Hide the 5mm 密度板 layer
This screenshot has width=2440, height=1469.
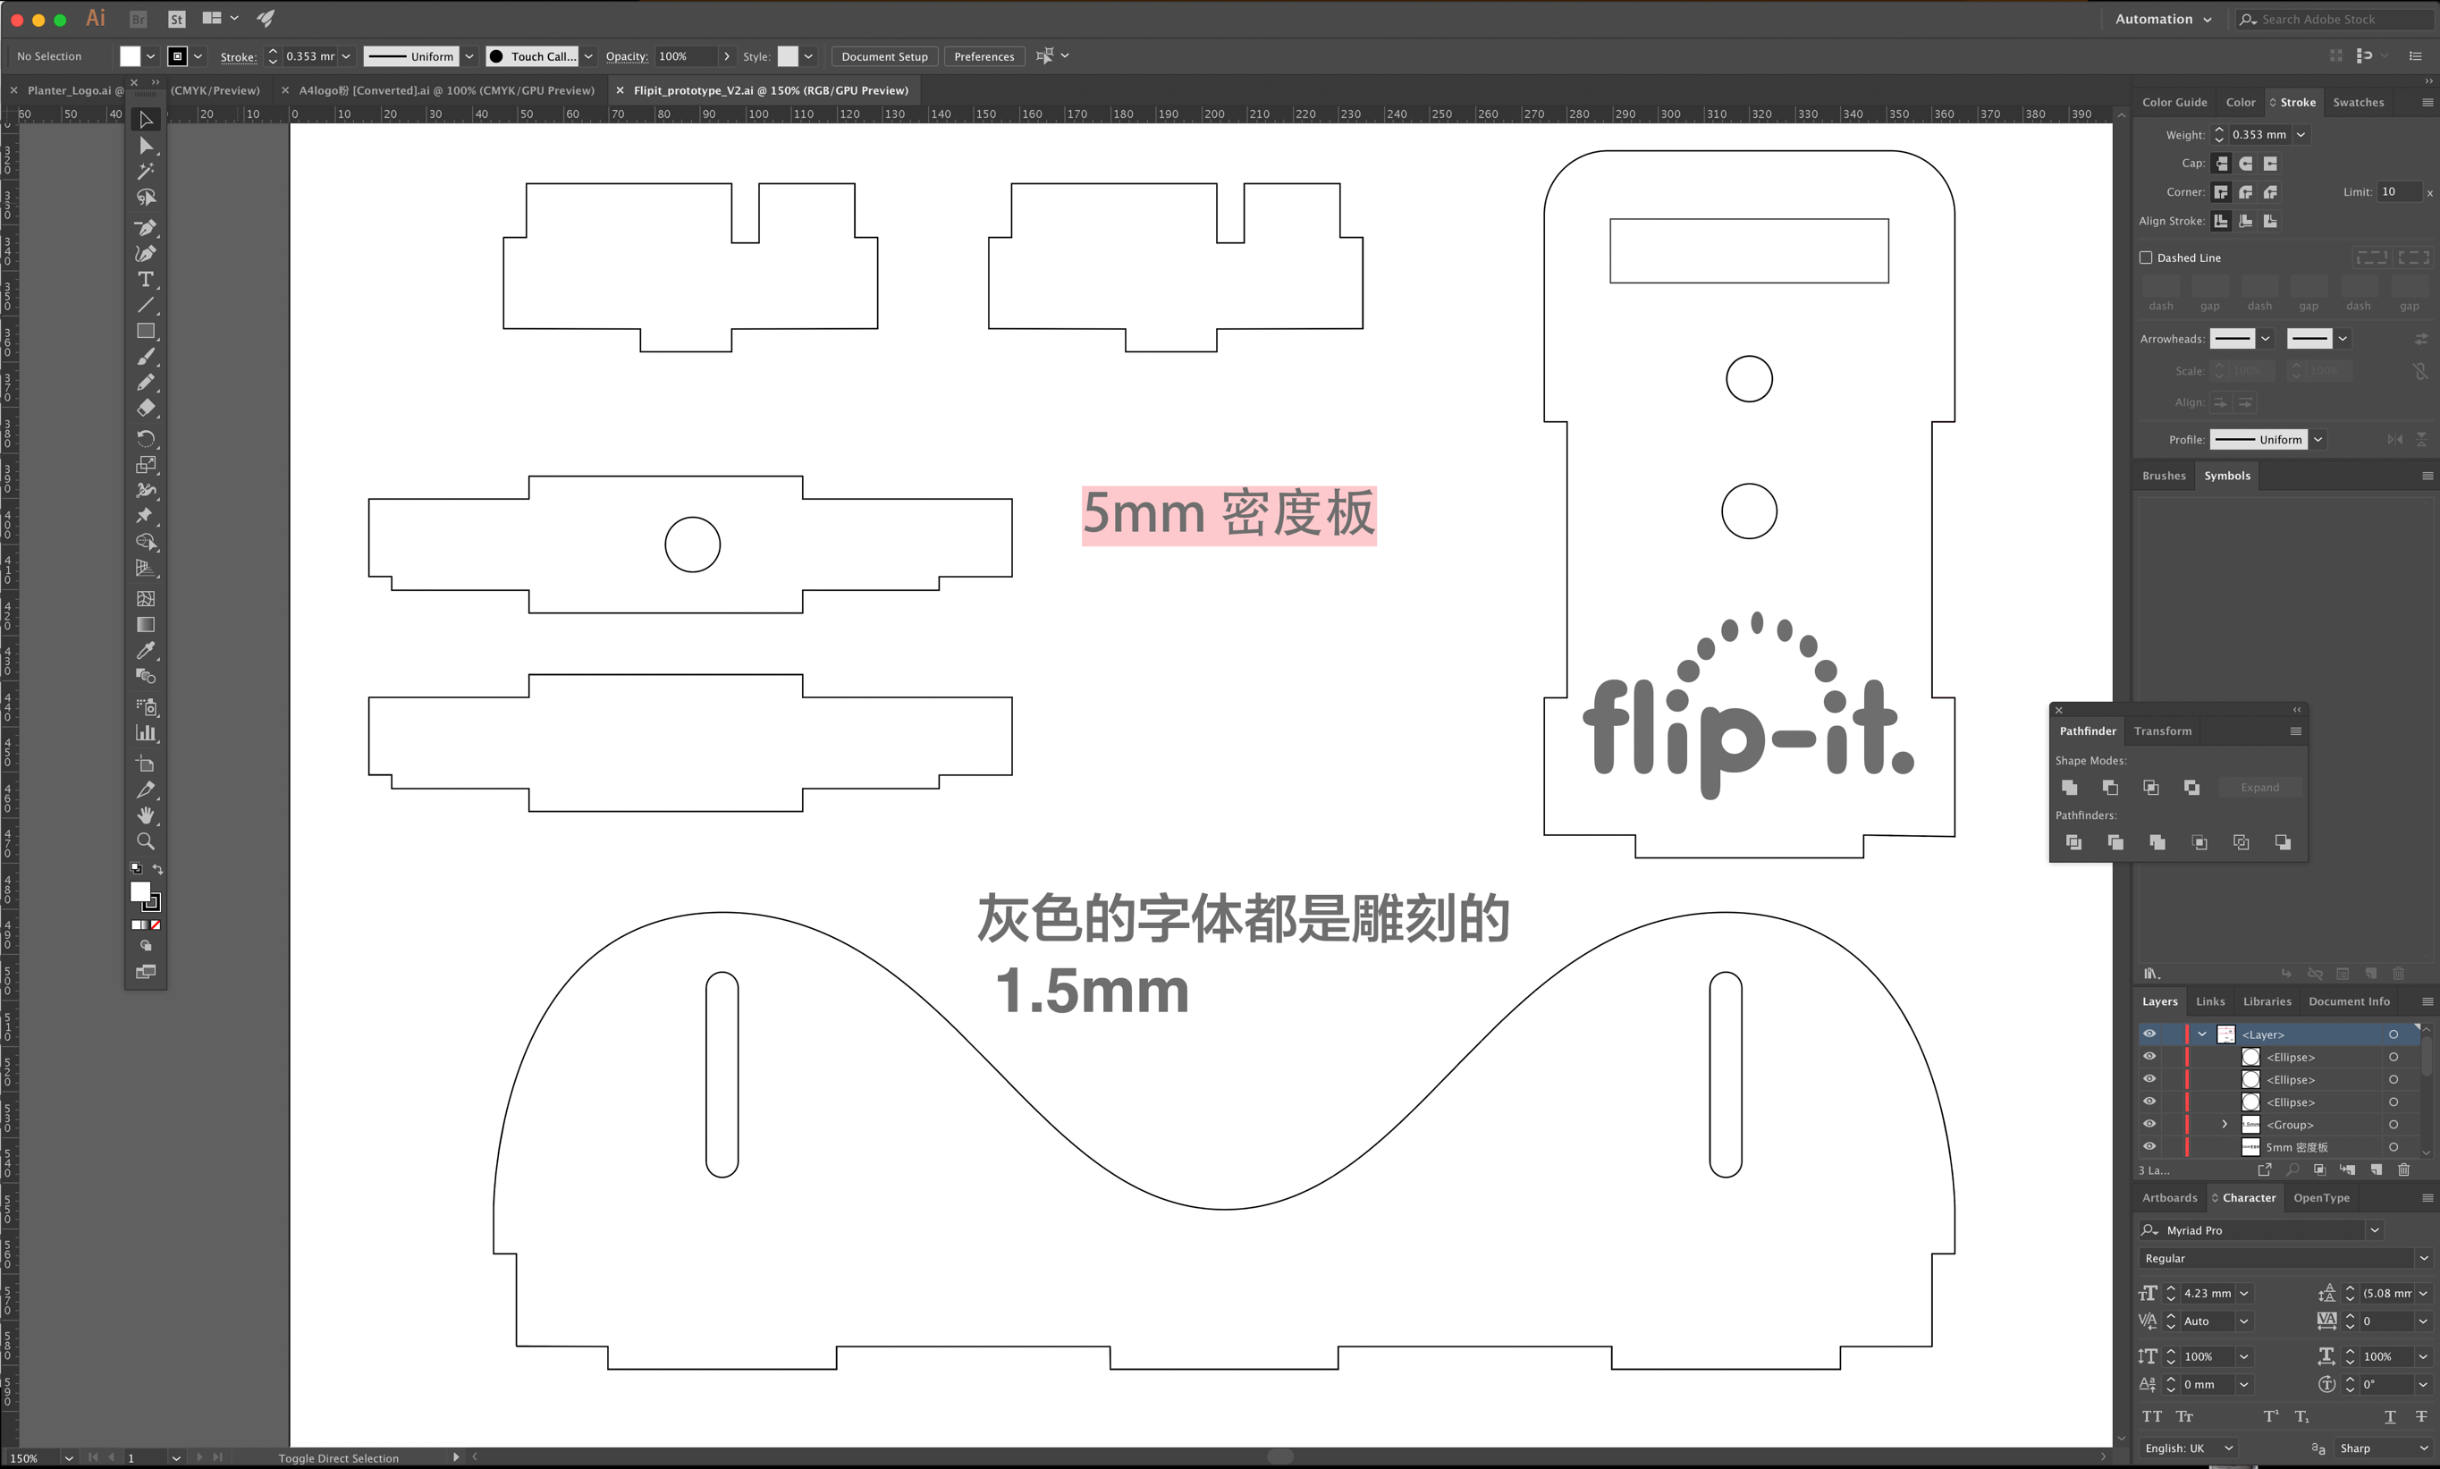(2150, 1146)
